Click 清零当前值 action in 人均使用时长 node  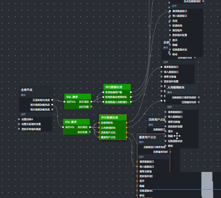point(174,122)
